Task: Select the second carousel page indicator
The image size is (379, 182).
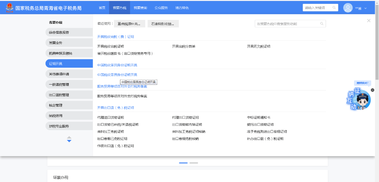Action: pos(194,163)
